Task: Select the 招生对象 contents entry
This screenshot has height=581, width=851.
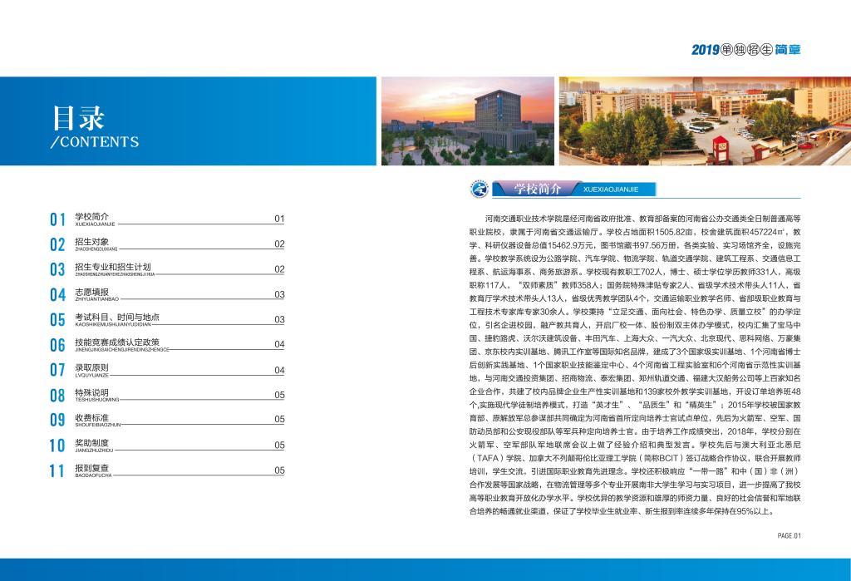Action: [91, 242]
